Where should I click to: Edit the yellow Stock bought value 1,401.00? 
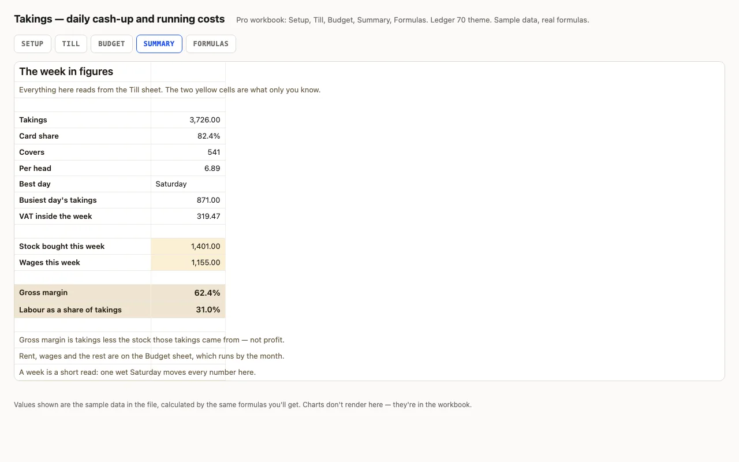click(x=188, y=247)
